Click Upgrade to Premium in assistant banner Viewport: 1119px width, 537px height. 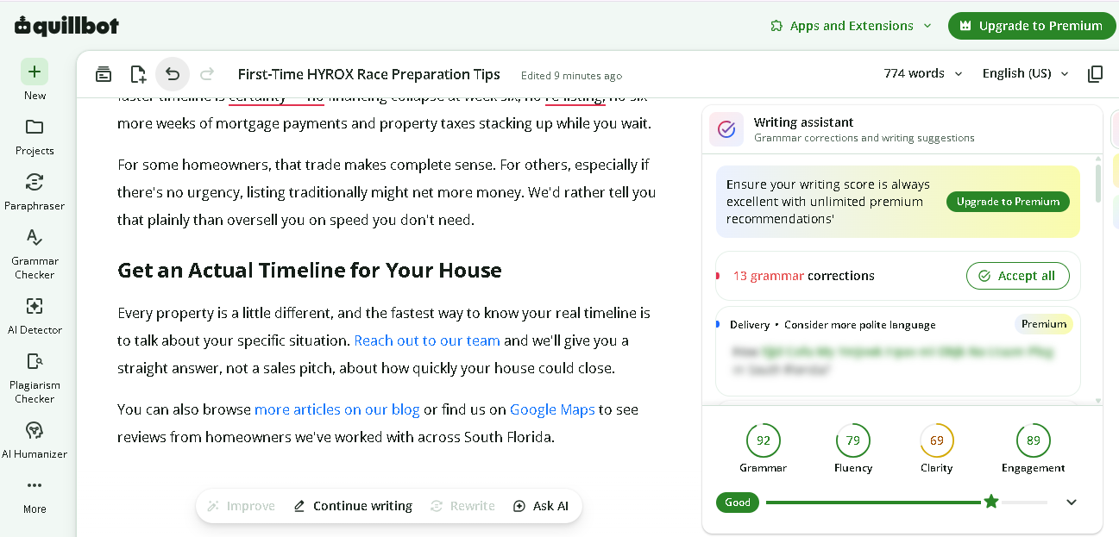tap(1008, 202)
